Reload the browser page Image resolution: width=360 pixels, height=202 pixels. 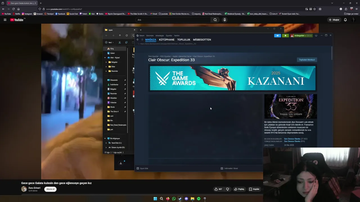[x=13, y=9]
